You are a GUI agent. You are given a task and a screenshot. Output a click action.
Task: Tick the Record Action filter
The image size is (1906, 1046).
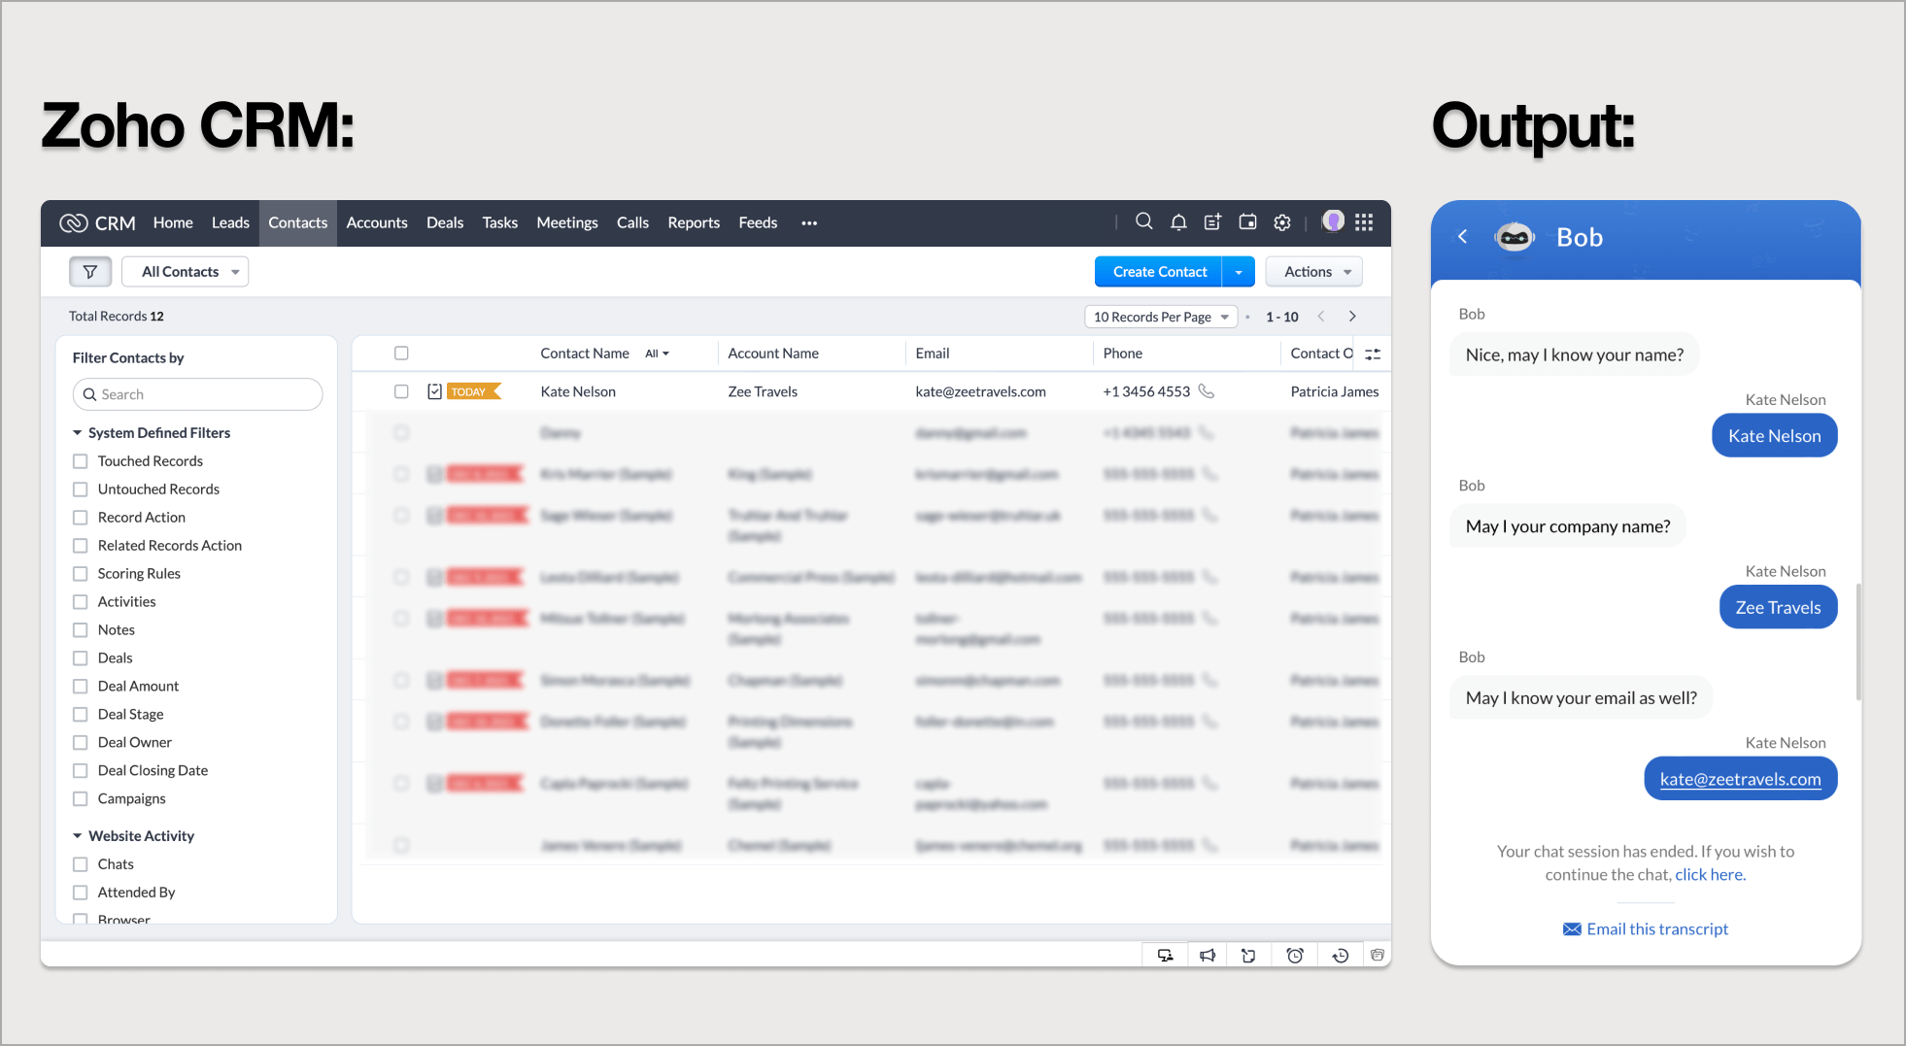point(81,518)
